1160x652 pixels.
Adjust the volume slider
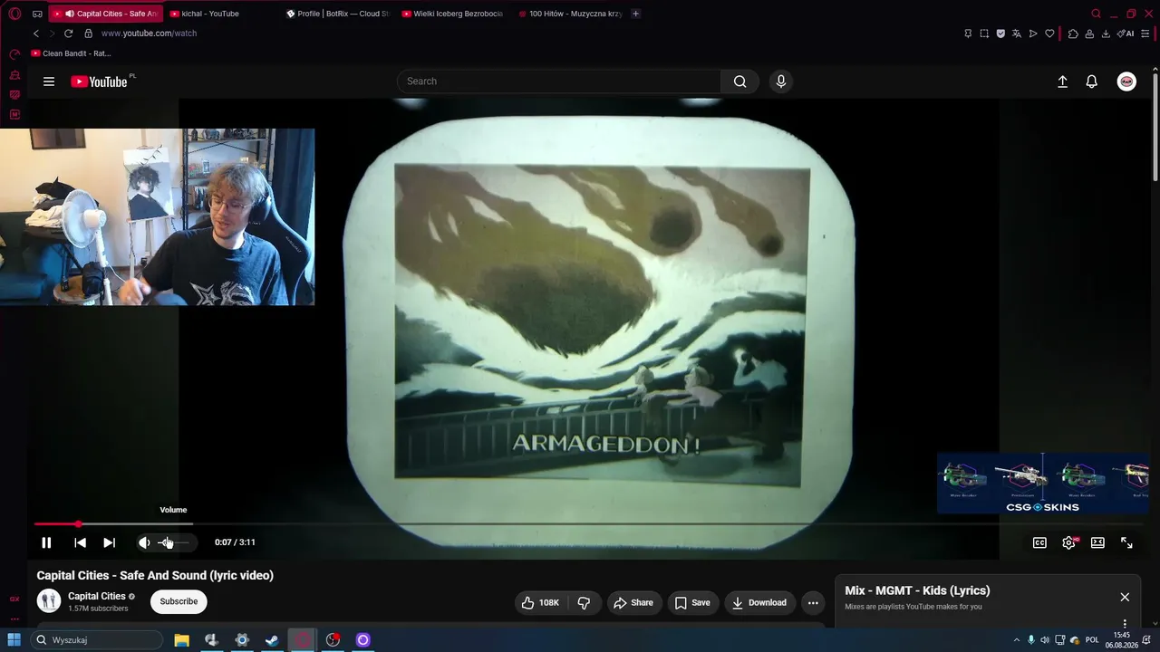pos(175,542)
